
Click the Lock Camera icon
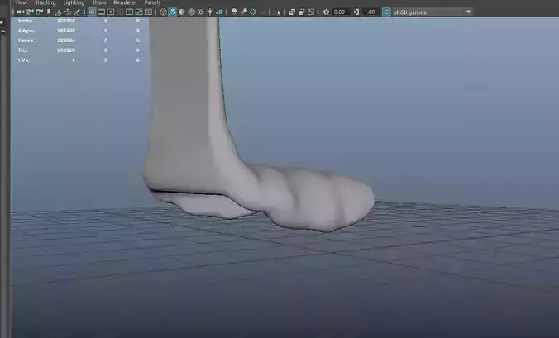(x=30, y=12)
